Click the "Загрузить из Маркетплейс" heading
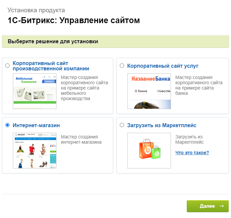The image size is (231, 218). pos(162,125)
